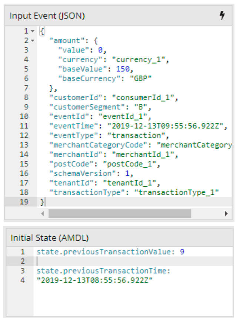
Task: Click the previousTransactionTime timestamp value
Action: point(94,280)
